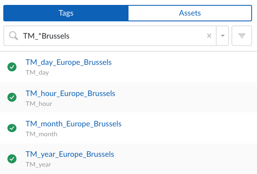Select the TM_day description text
The width and height of the screenshot is (257, 174).
[37, 73]
